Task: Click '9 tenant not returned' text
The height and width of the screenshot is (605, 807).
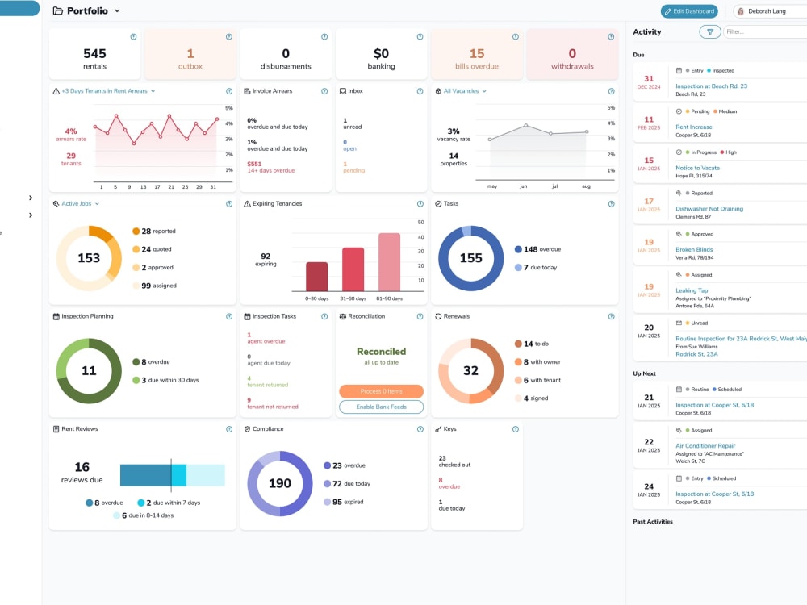Action: pos(272,403)
